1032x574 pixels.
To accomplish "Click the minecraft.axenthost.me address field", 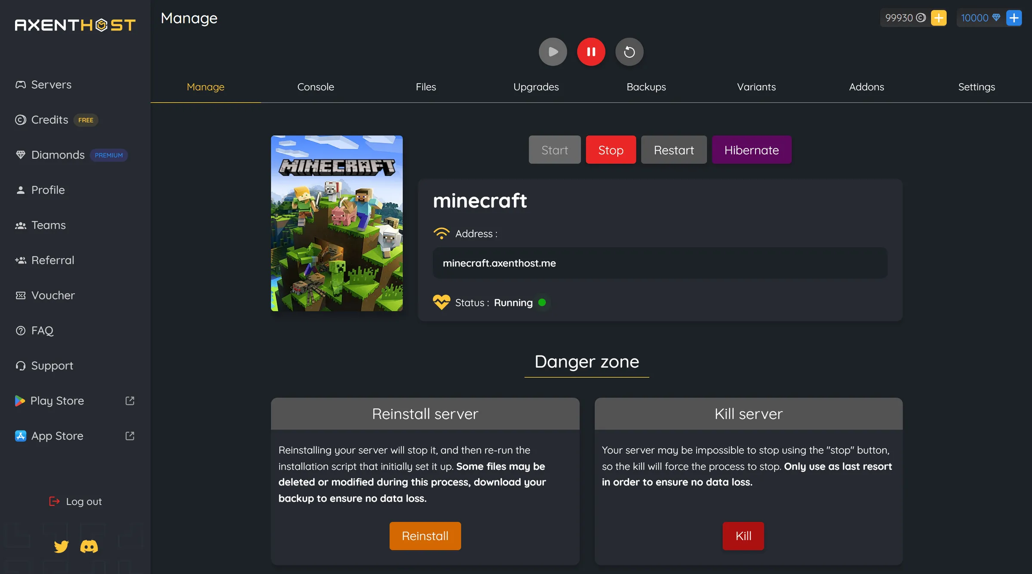I will tap(660, 263).
